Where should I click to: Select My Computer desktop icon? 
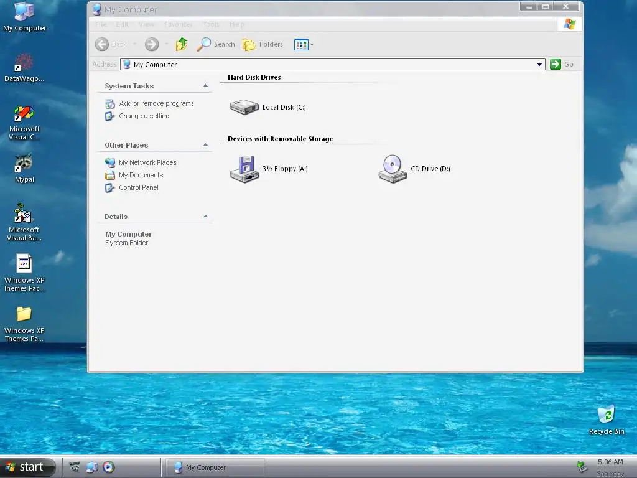pyautogui.click(x=24, y=17)
